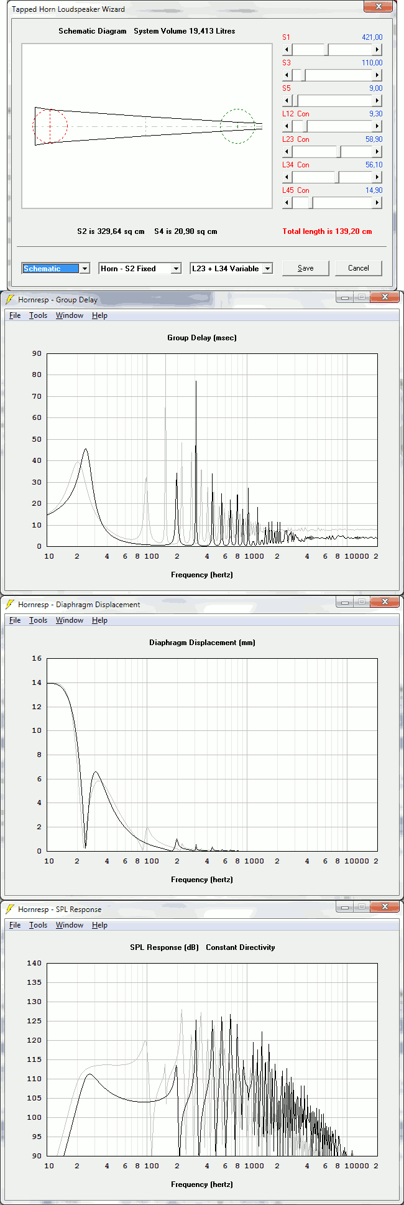Open File menu in SPL Response window
This screenshot has height=1205, width=404.
tap(15, 925)
